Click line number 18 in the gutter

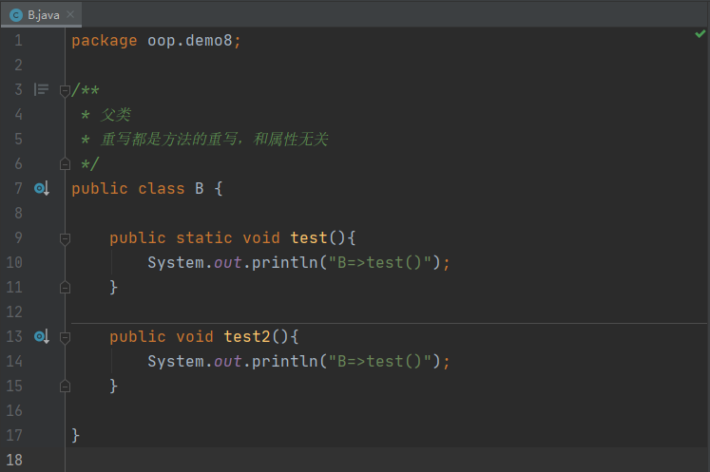click(x=14, y=460)
